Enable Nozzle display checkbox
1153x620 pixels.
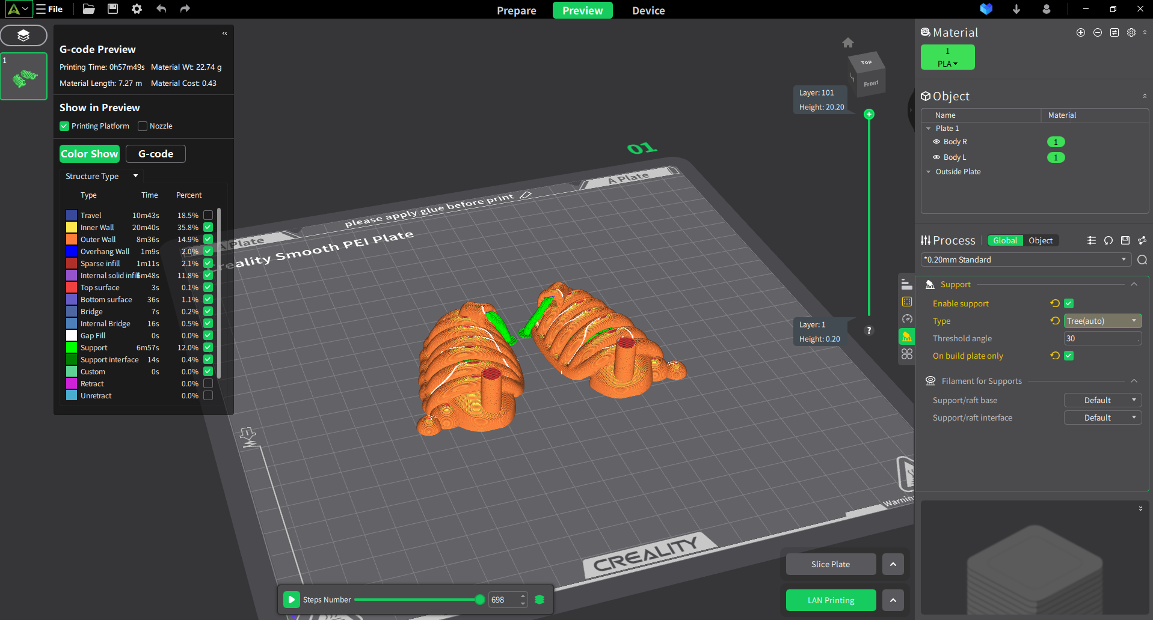[143, 126]
